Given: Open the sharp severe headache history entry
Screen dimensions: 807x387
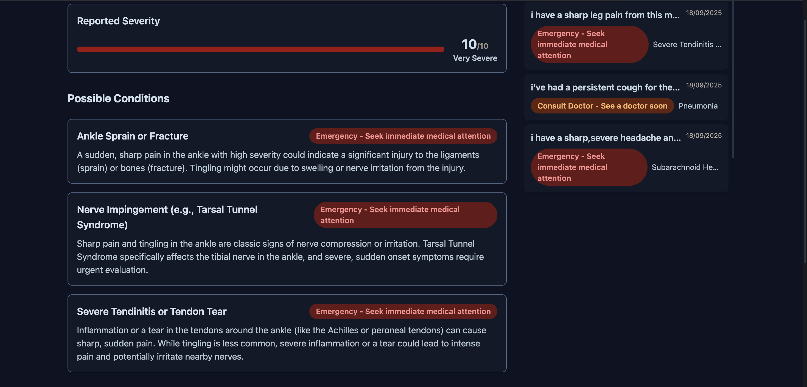Looking at the screenshot, I should click(x=605, y=138).
